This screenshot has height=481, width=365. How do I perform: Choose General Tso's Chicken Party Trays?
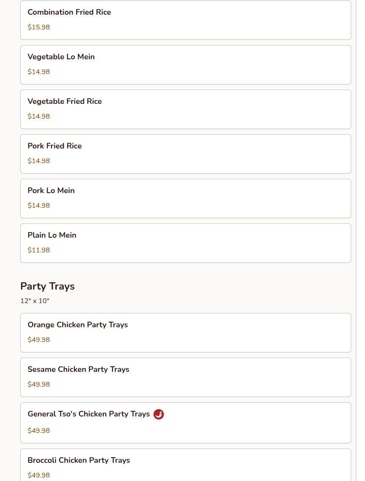click(186, 423)
